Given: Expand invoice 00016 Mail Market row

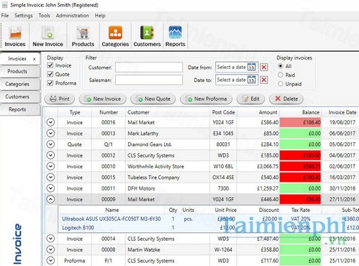Looking at the screenshot, I should point(50,122).
